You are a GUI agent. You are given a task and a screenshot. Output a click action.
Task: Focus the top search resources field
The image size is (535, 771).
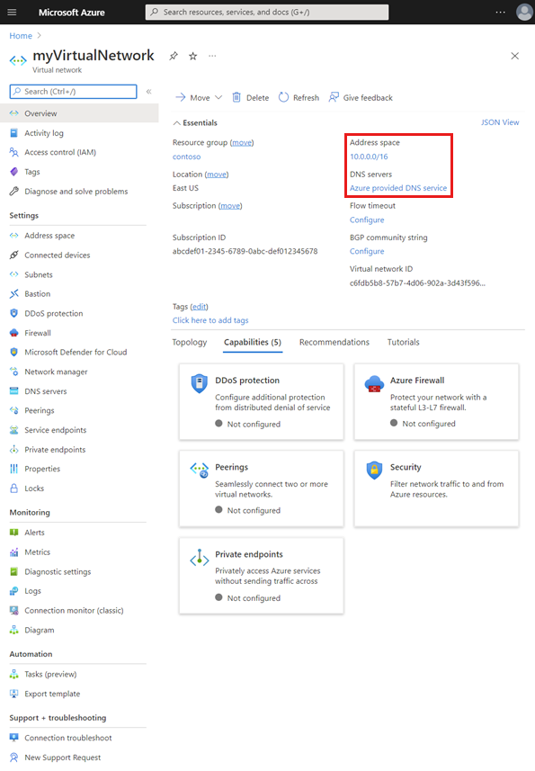click(267, 13)
